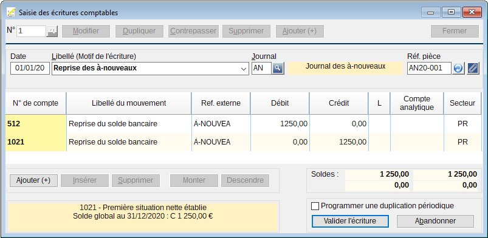Maximize the Saisie des écritures window
The width and height of the screenshot is (488, 238).
[451, 12]
